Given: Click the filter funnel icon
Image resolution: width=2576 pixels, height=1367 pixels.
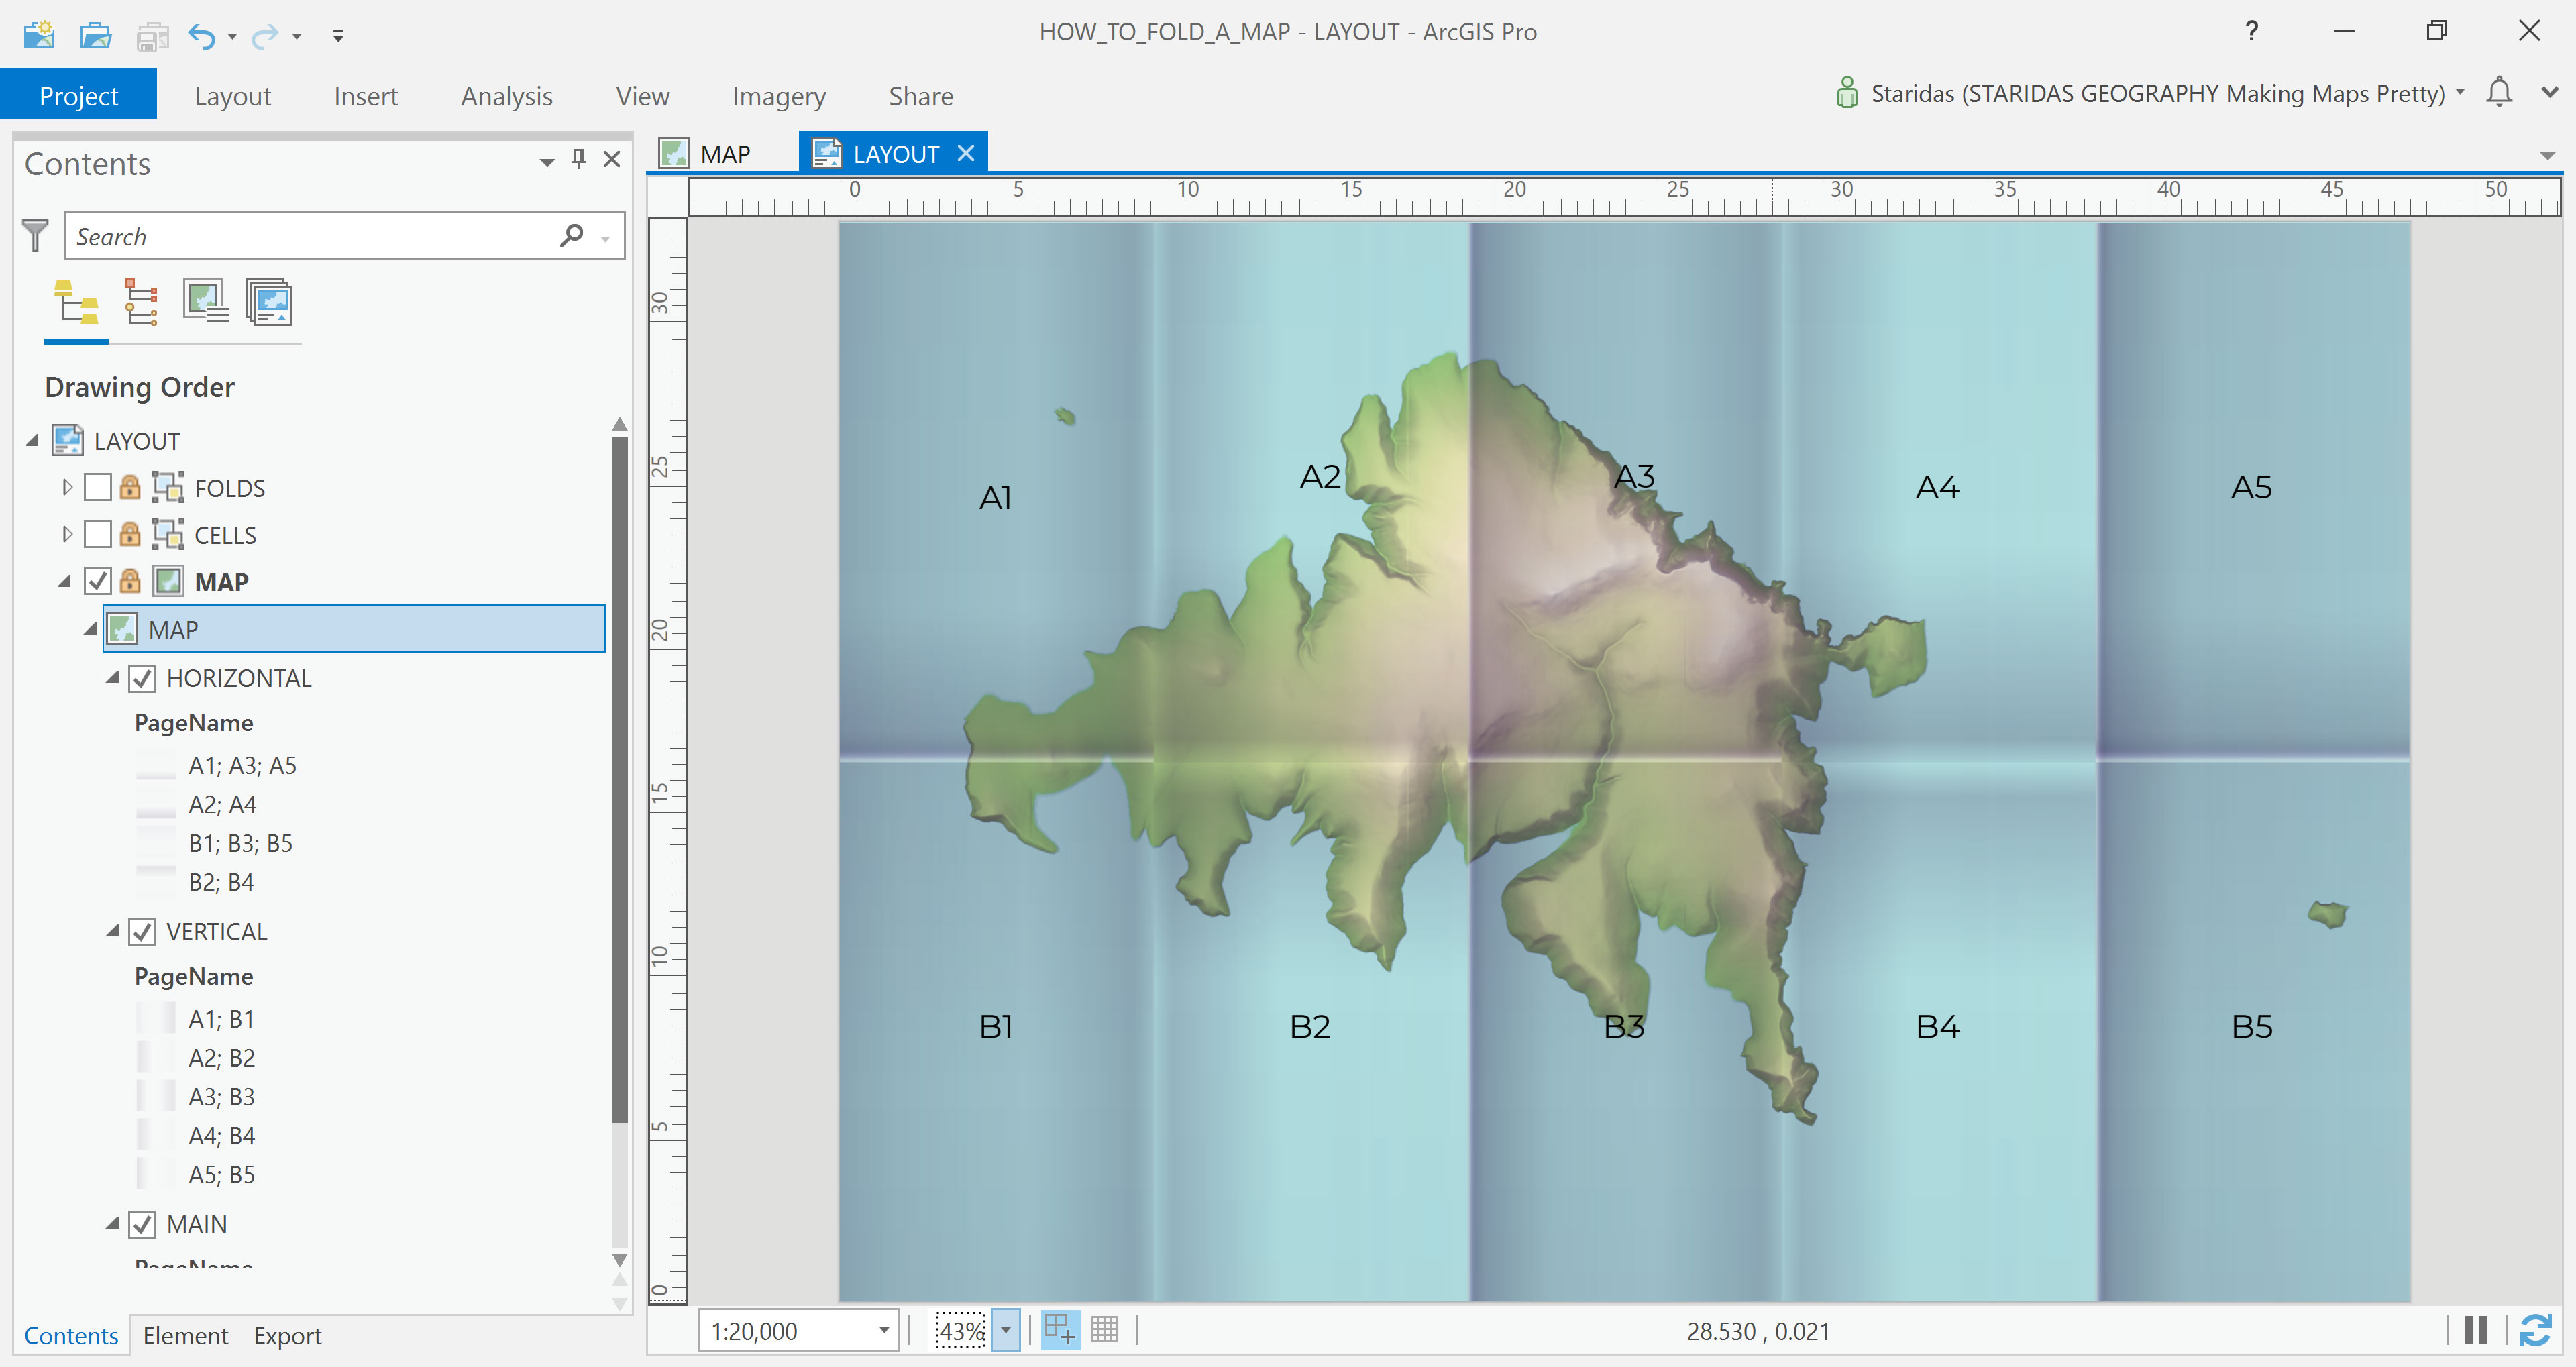Looking at the screenshot, I should pos(35,236).
